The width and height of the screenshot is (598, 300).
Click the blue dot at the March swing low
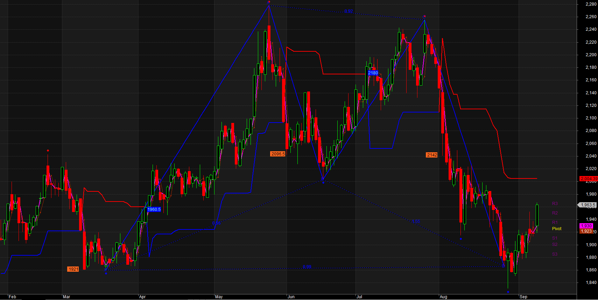(106, 273)
